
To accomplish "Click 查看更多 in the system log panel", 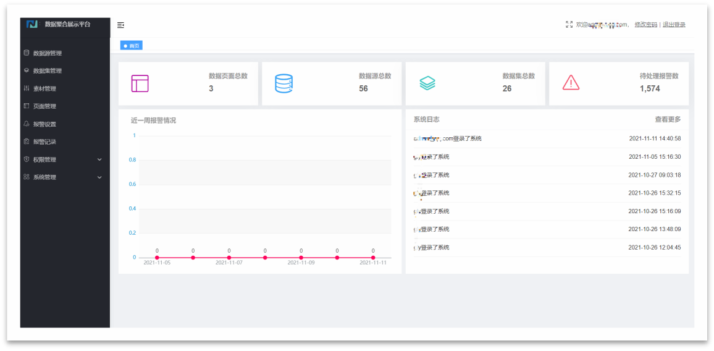I will [x=668, y=119].
